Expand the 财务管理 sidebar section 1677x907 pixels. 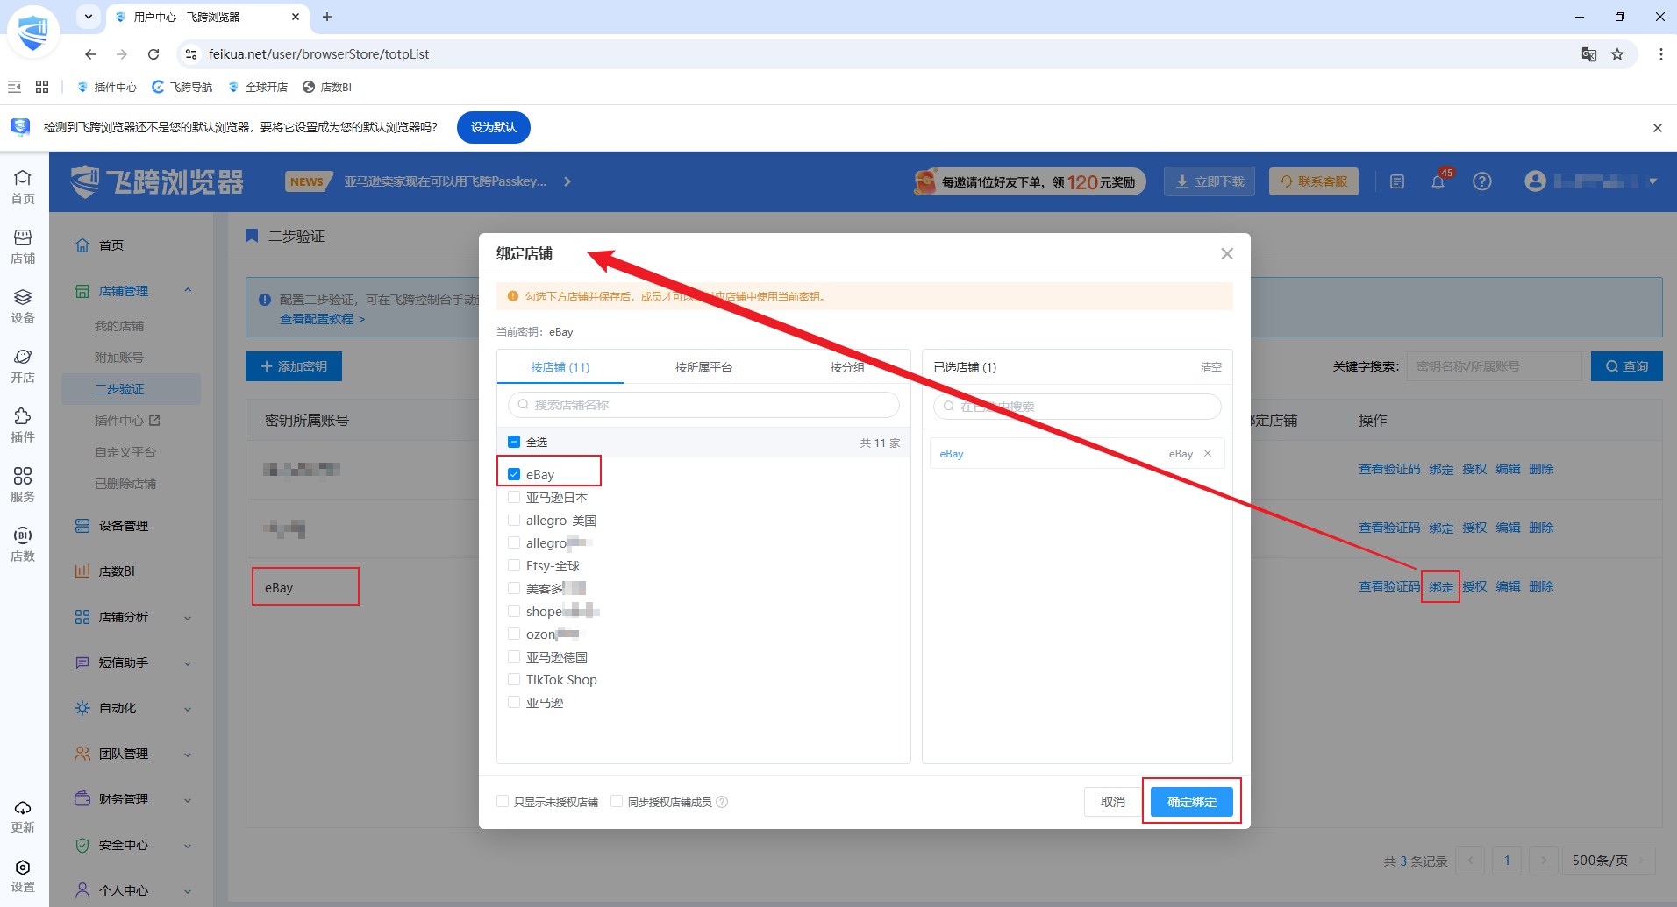(x=188, y=799)
